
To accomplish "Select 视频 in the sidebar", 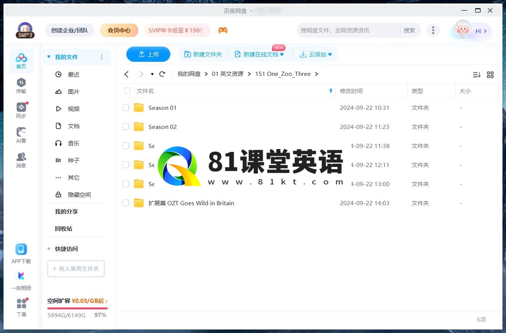I will (x=74, y=109).
